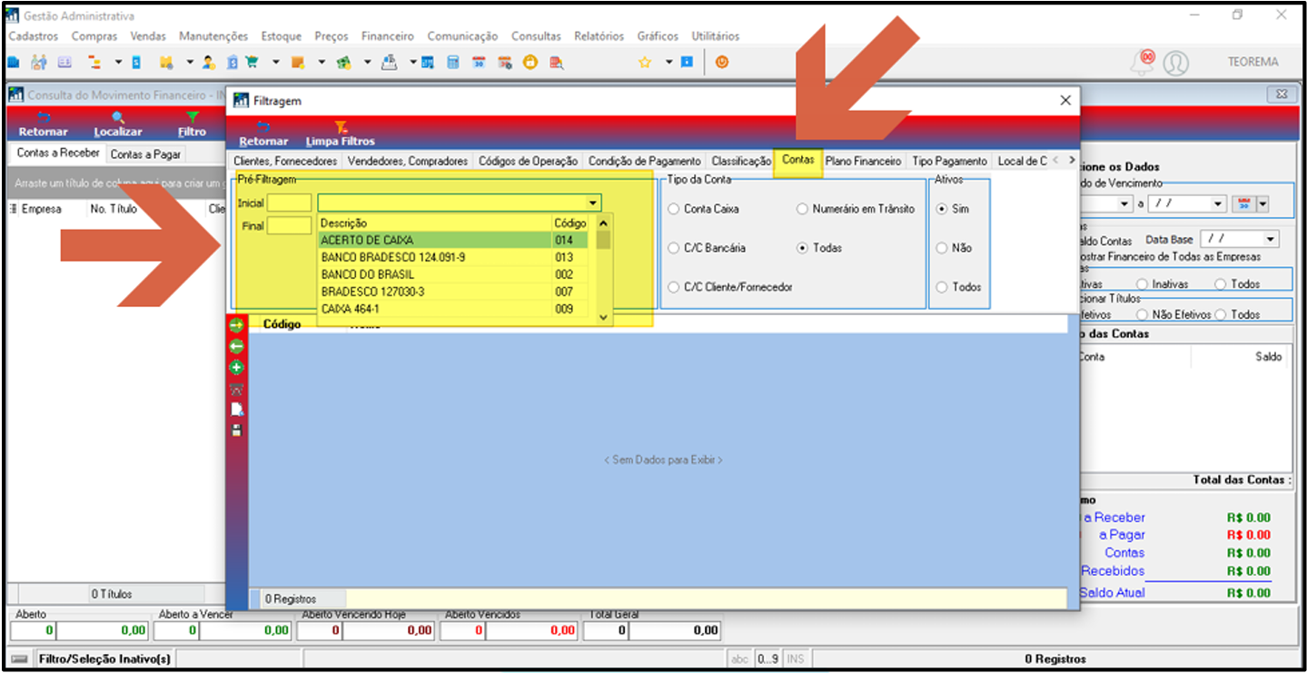Set Ativos filter to Não
The image size is (1307, 673).
click(941, 248)
